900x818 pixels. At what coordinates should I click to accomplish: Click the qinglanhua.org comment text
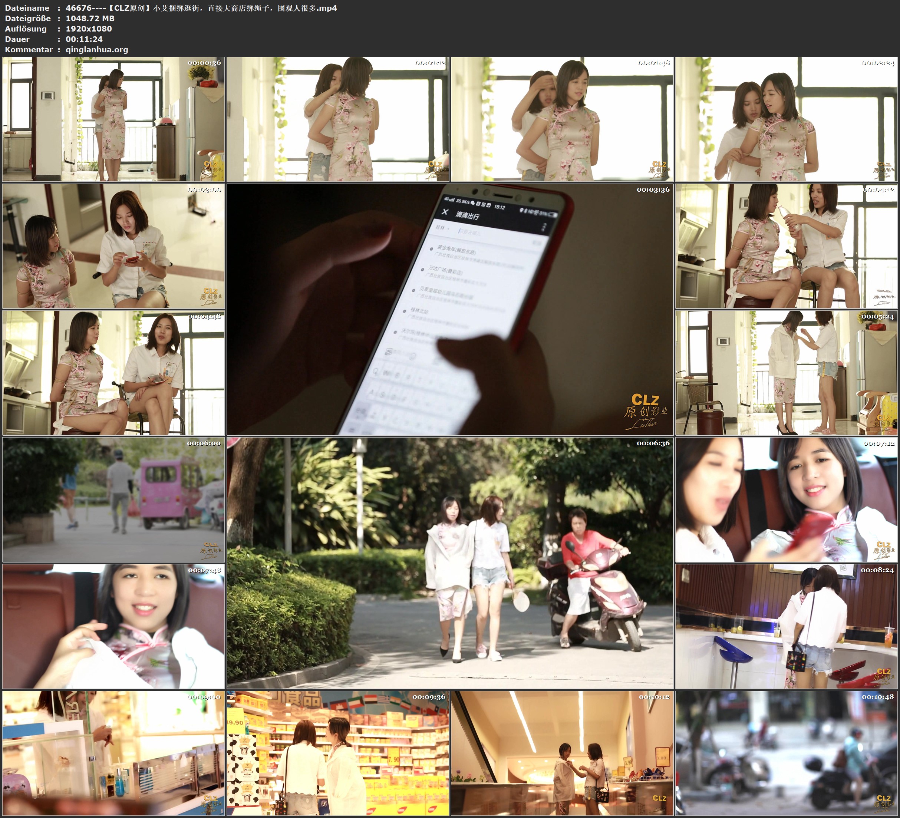tap(97, 50)
